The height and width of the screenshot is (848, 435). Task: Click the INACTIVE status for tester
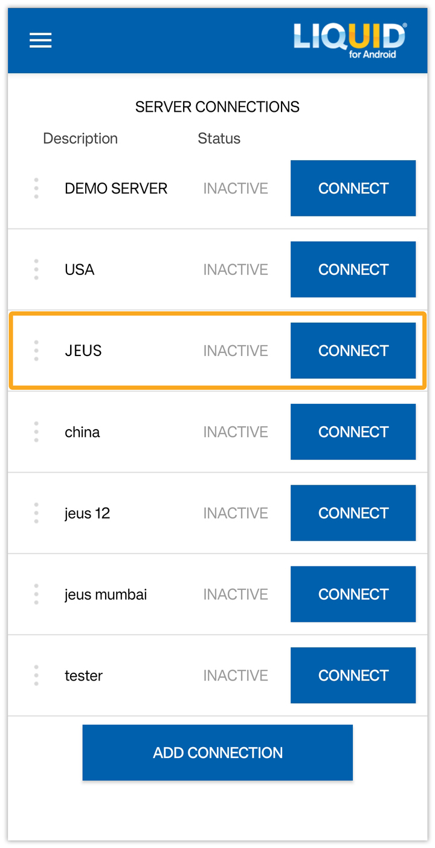236,676
